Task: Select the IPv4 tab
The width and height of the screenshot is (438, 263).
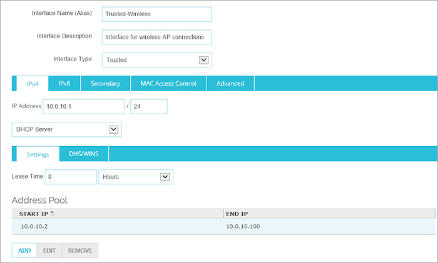Action: 33,84
